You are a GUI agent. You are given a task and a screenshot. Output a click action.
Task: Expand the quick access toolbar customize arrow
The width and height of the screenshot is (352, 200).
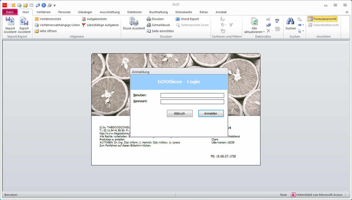point(54,5)
